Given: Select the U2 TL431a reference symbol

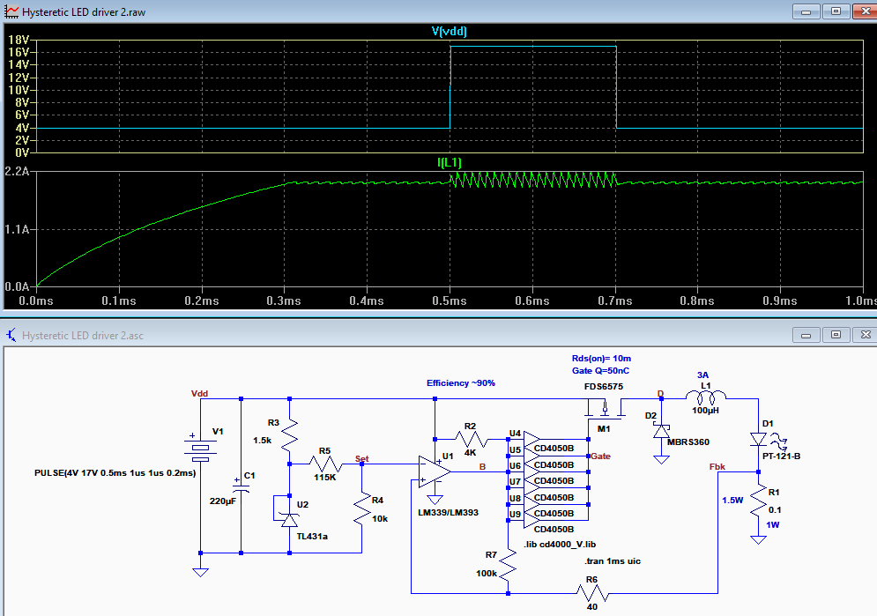Looking at the screenshot, I should pos(289,520).
